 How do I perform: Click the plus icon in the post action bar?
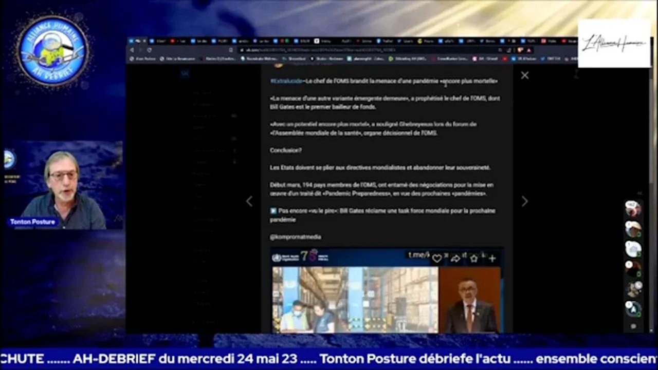492,259
